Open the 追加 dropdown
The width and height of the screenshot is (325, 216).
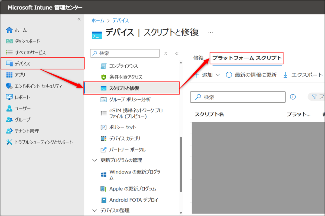coord(207,75)
